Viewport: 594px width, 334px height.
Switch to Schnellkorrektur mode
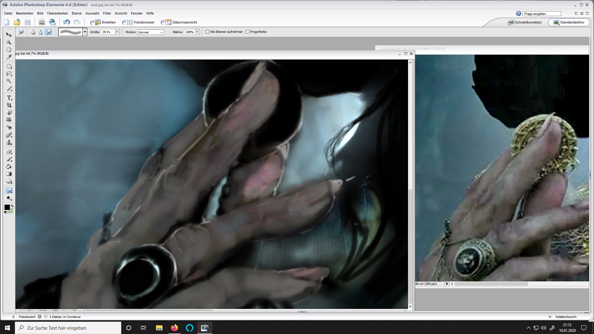click(x=525, y=22)
